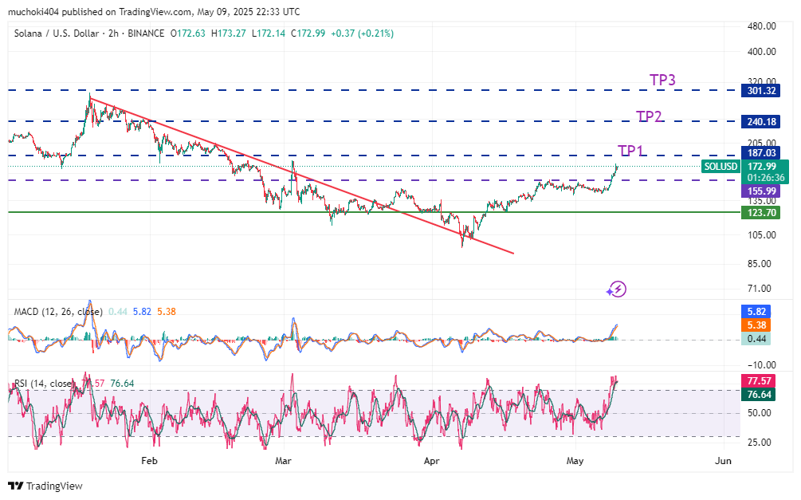This screenshot has width=801, height=500.
Task: Click the 2h interval label in header
Action: point(116,33)
